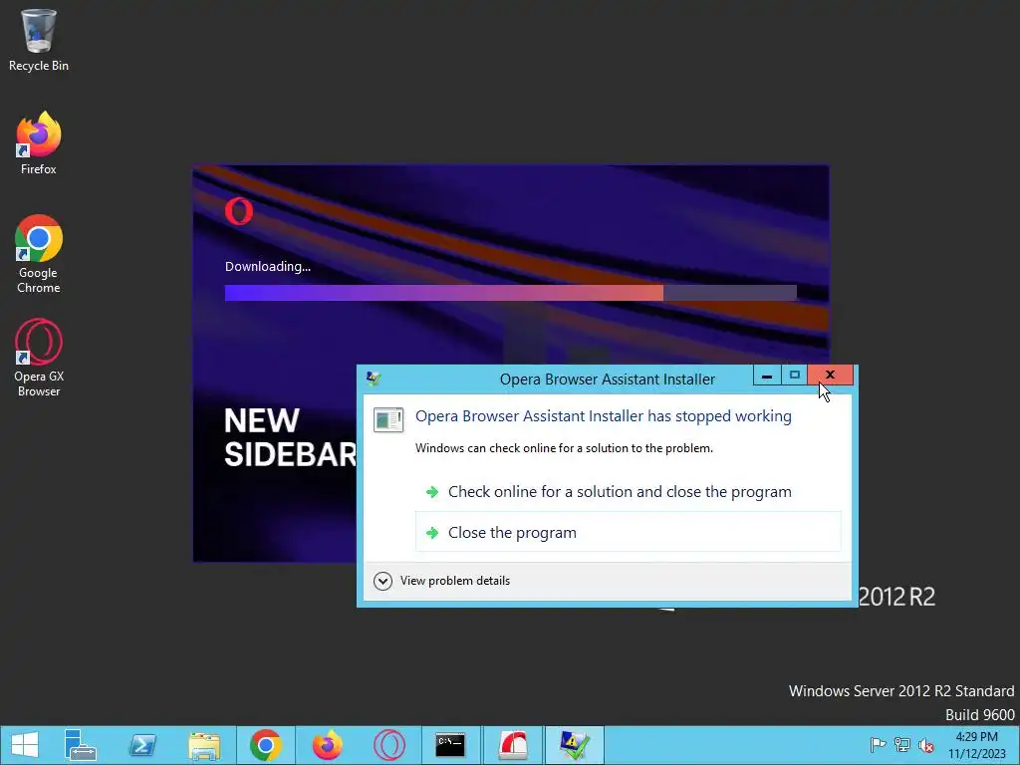Switch to Google Chrome on the taskbar
Viewport: 1020px width, 765px height.
[x=265, y=745]
